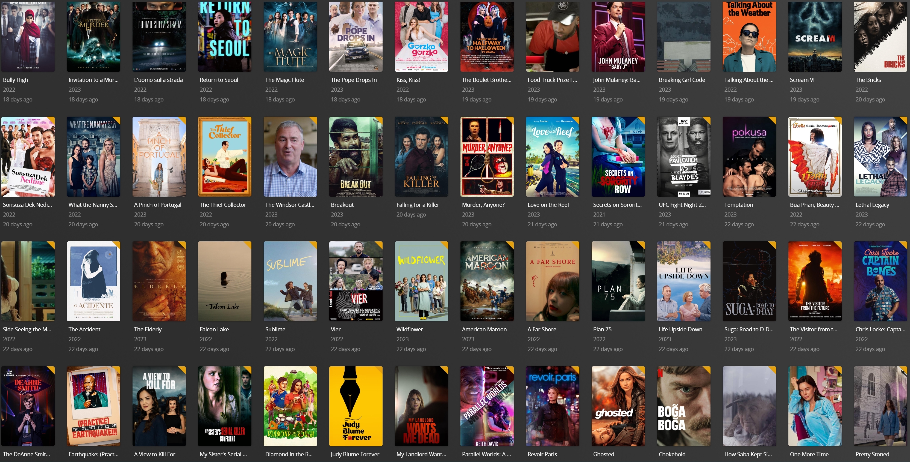Image resolution: width=910 pixels, height=462 pixels.
Task: Open the Temptation title link
Action: coord(739,205)
